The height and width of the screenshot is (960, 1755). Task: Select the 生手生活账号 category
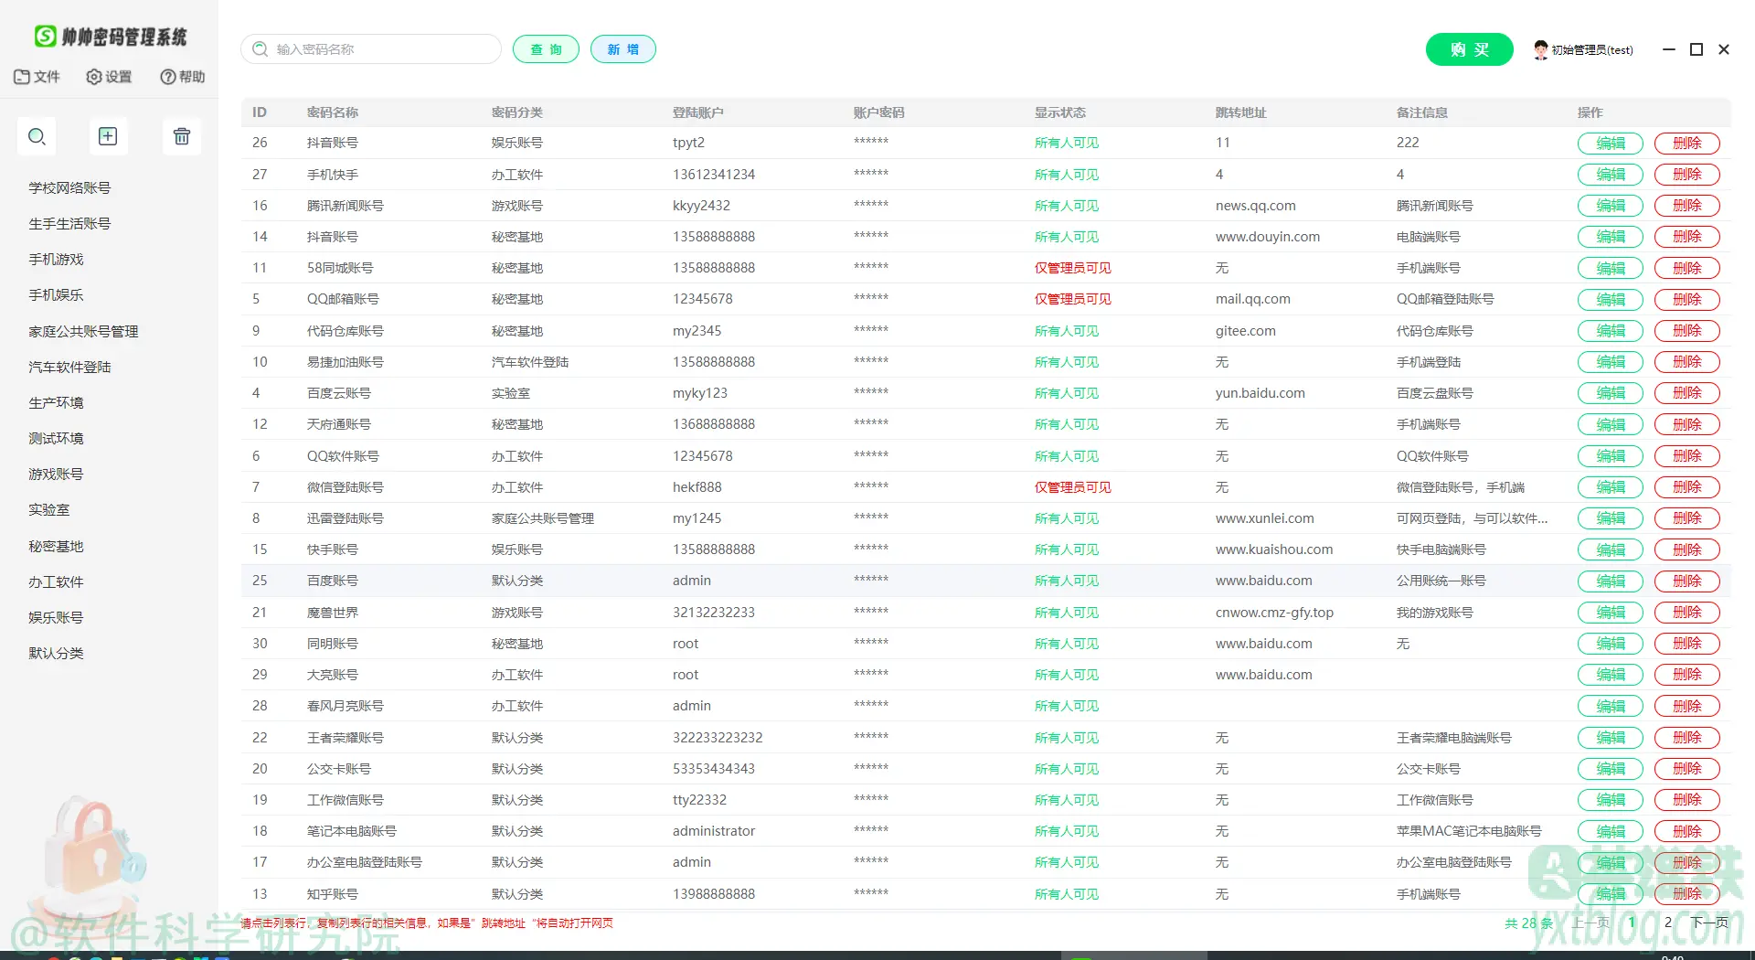[x=69, y=224]
